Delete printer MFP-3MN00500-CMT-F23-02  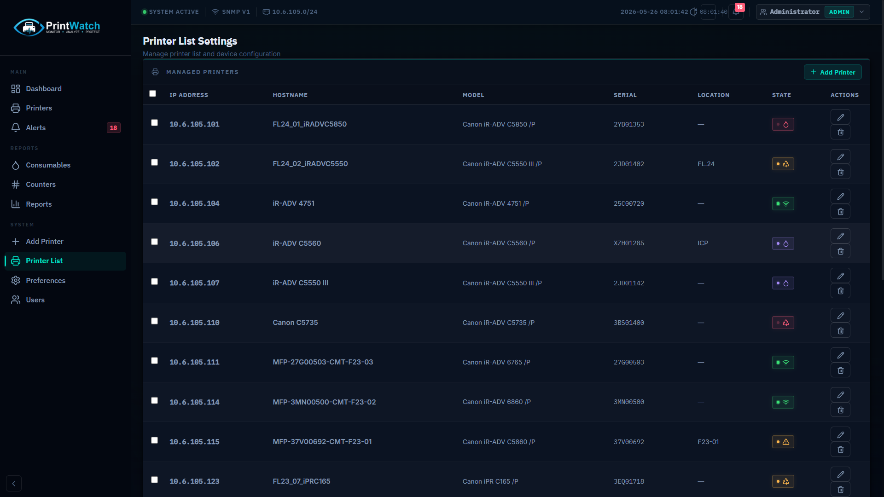point(840,410)
